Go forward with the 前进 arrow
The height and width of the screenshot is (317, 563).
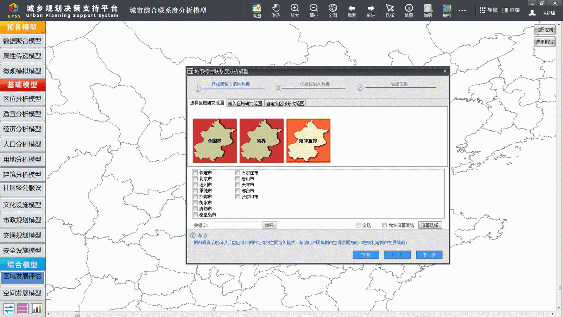[371, 11]
